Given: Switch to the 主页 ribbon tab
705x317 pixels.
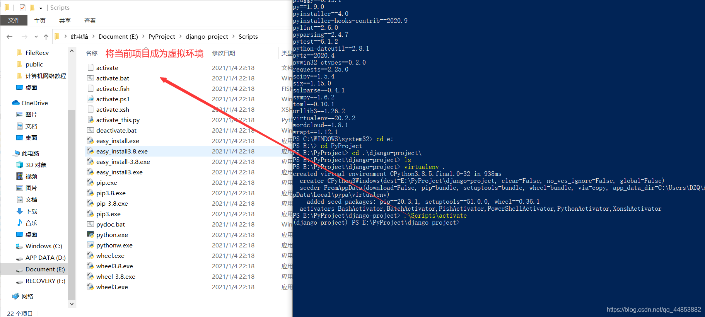Looking at the screenshot, I should click(40, 20).
